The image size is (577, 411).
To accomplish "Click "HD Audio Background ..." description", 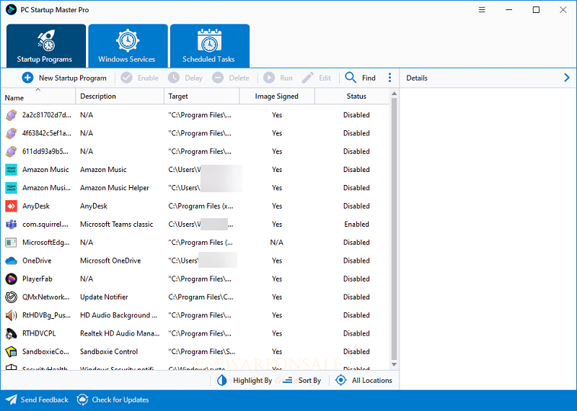I will pos(118,315).
